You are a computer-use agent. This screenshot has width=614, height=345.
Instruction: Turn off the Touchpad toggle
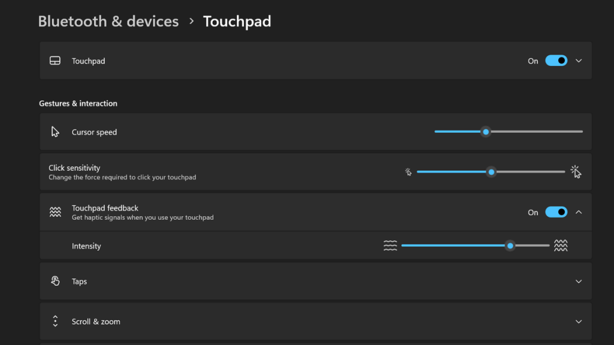(556, 60)
